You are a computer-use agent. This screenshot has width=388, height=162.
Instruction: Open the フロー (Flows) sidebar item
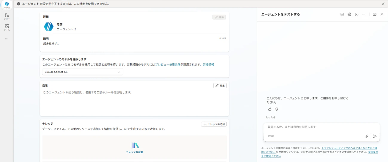7,16
